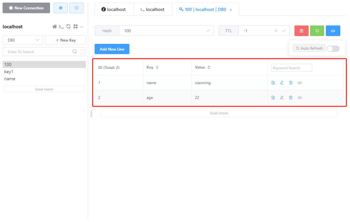
Task: Refresh key with green button
Action: [x=317, y=31]
